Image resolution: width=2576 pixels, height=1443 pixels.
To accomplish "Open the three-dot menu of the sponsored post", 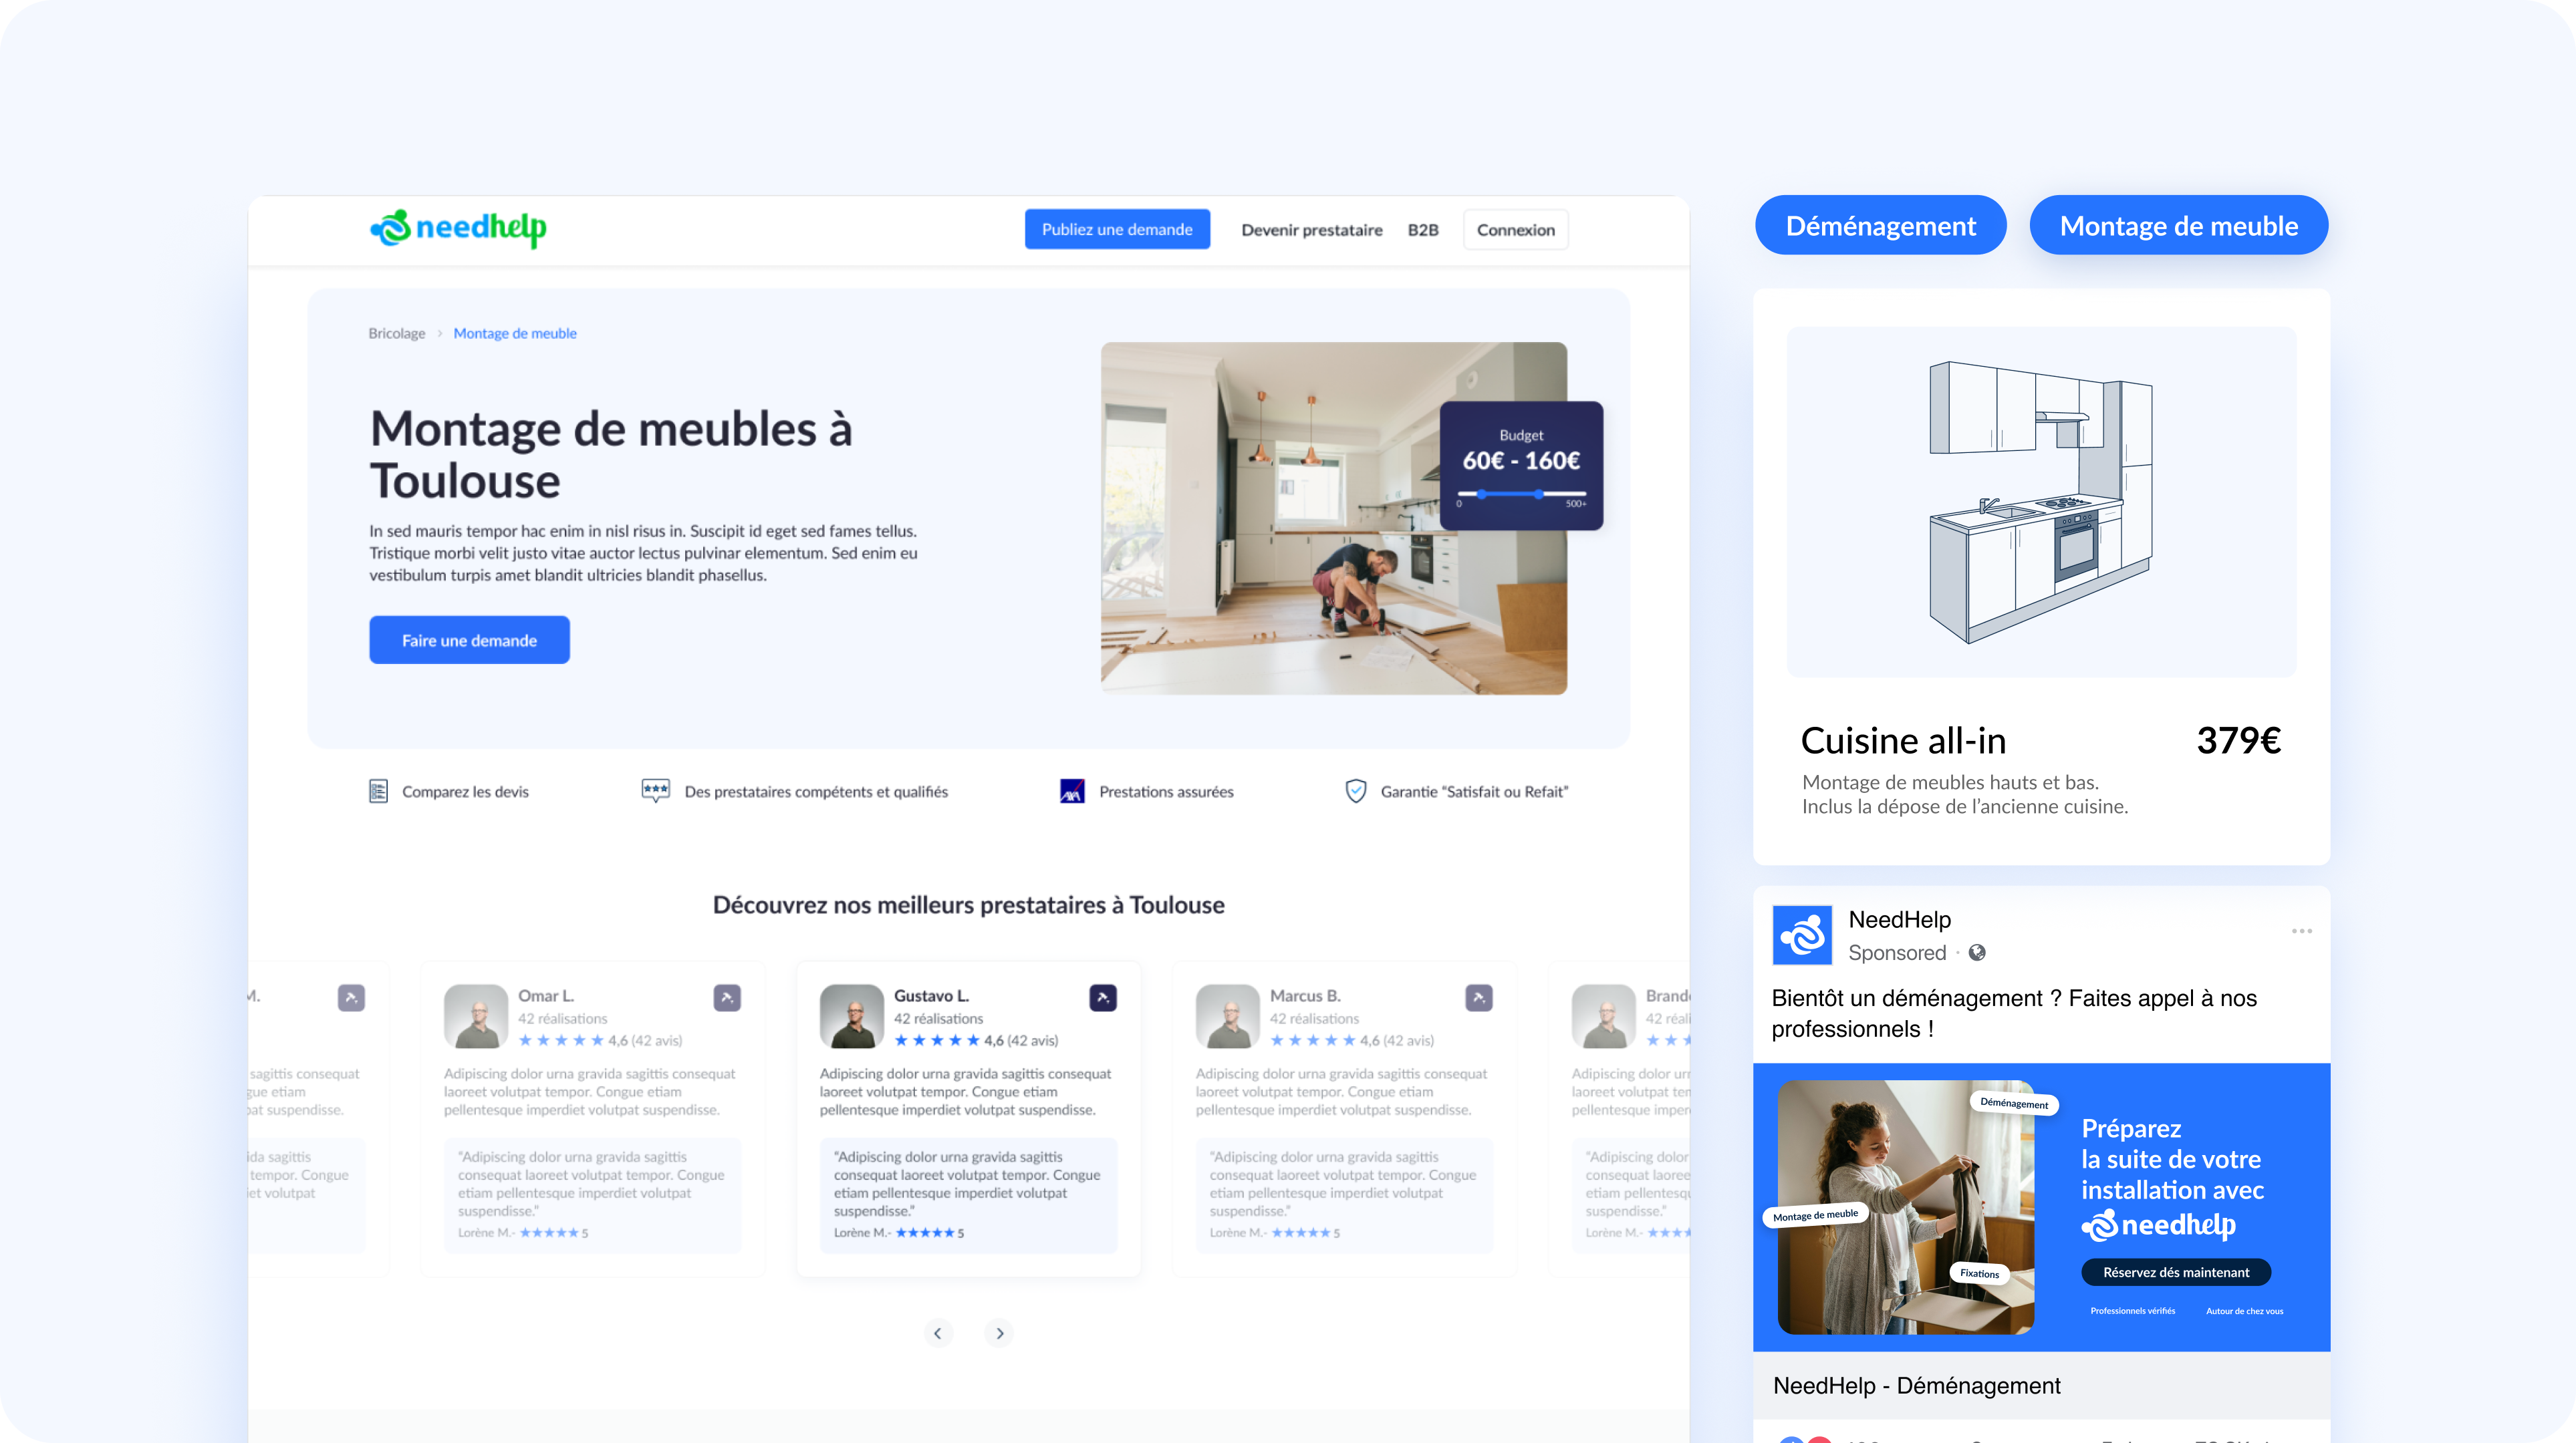I will 2302,931.
